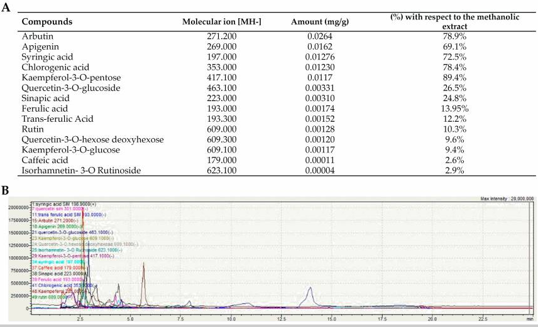Screen dimensions: 538x327
Task: Click the 10.0 tick on the time axis
Action: pos(231,319)
